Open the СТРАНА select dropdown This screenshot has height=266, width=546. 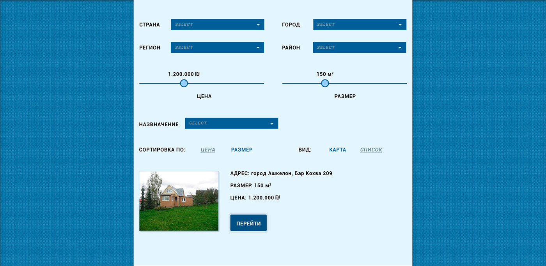pos(218,25)
